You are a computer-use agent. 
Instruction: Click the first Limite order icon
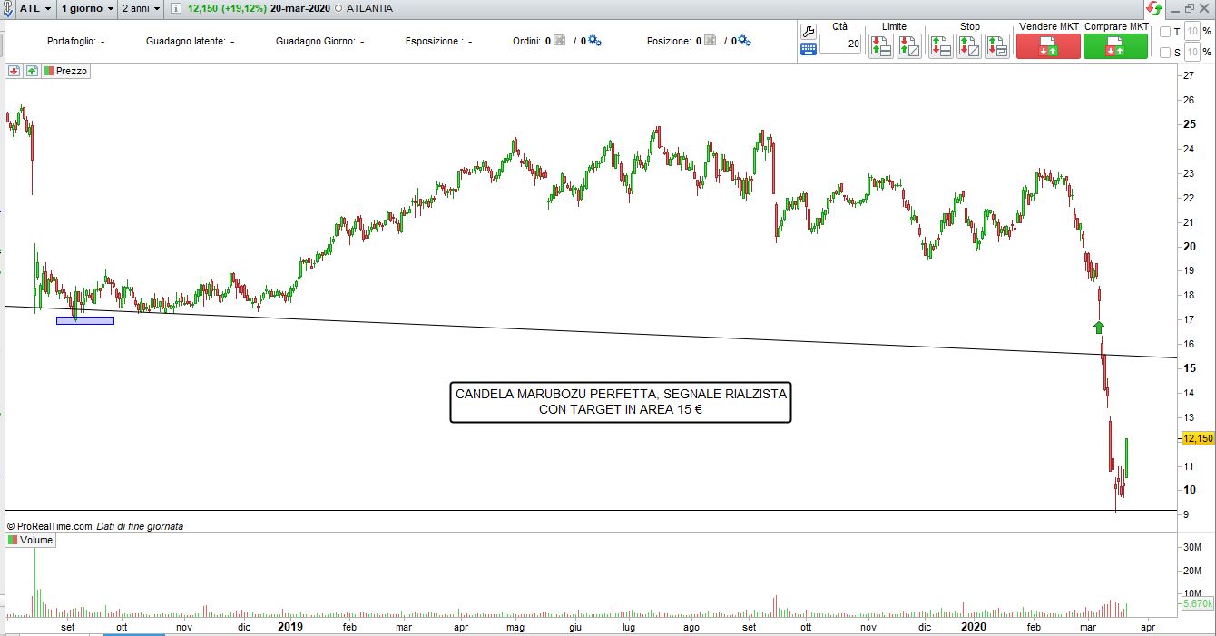click(880, 46)
